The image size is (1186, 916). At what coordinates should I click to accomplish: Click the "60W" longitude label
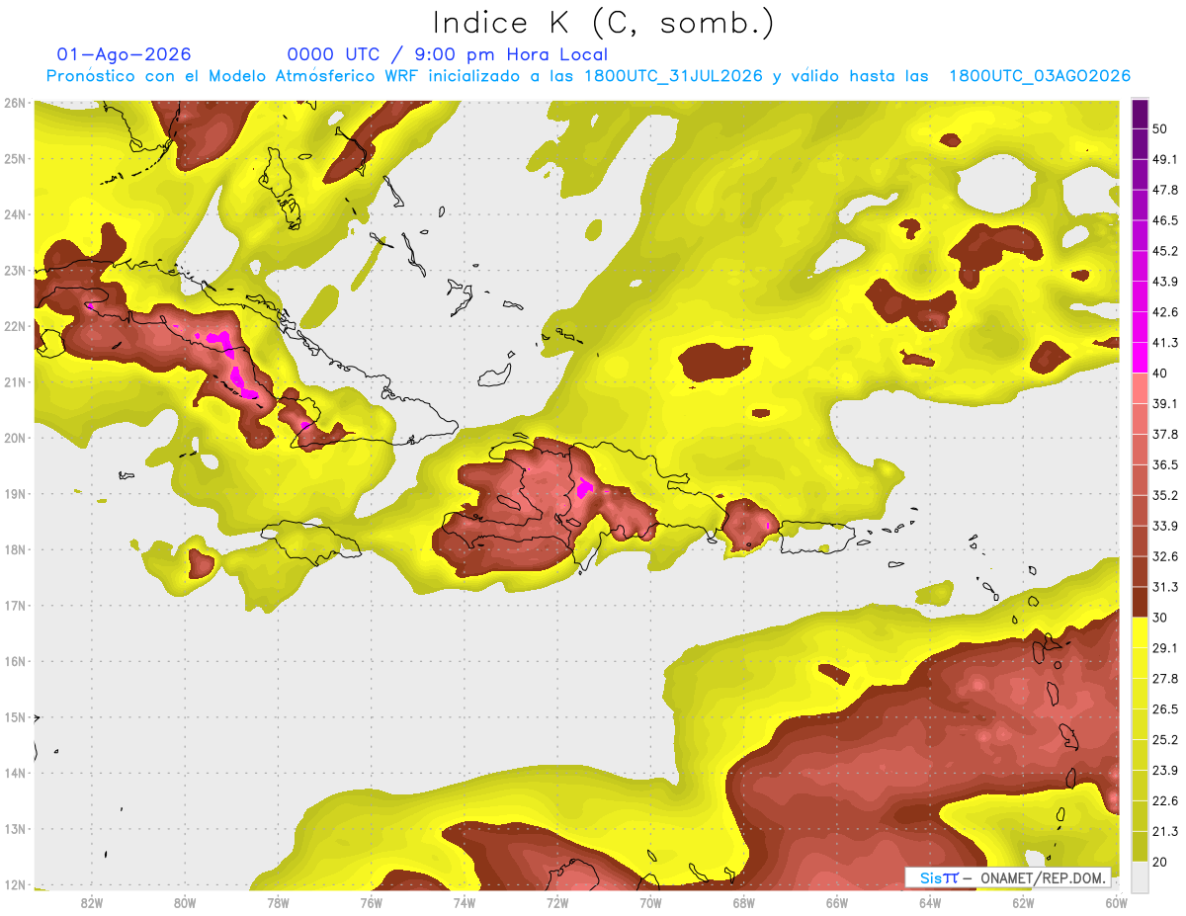pos(1117,902)
